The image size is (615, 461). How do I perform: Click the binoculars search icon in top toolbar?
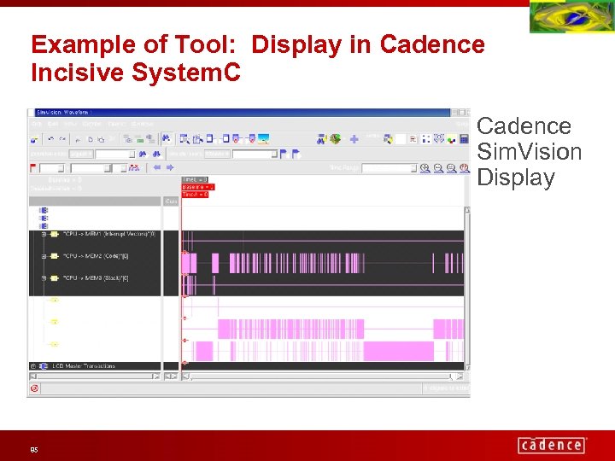[x=167, y=138]
